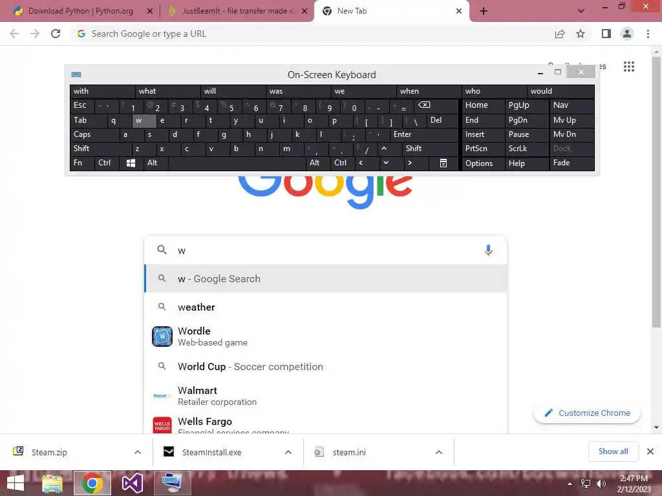Pick the 'would' word prediction
662x496 pixels.
point(561,91)
